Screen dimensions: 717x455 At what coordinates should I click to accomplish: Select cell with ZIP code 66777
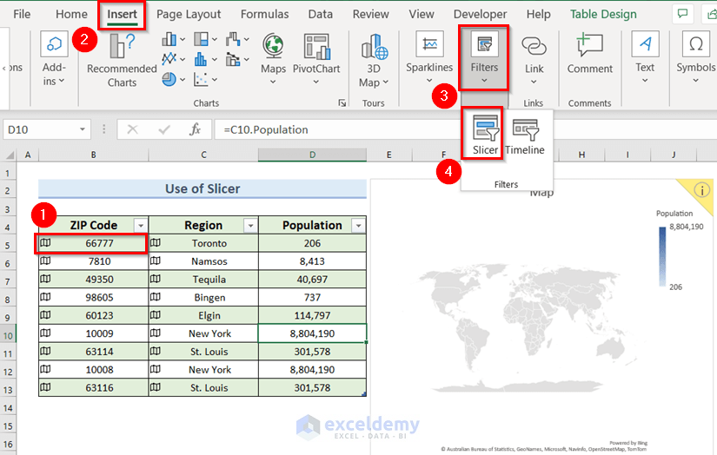[x=93, y=243]
